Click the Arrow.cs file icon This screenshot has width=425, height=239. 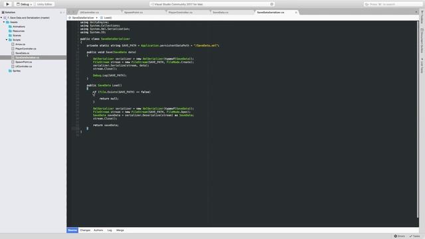13,44
